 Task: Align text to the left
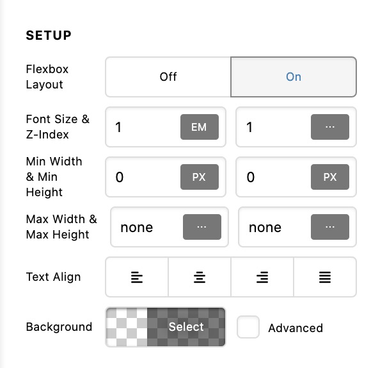click(137, 277)
